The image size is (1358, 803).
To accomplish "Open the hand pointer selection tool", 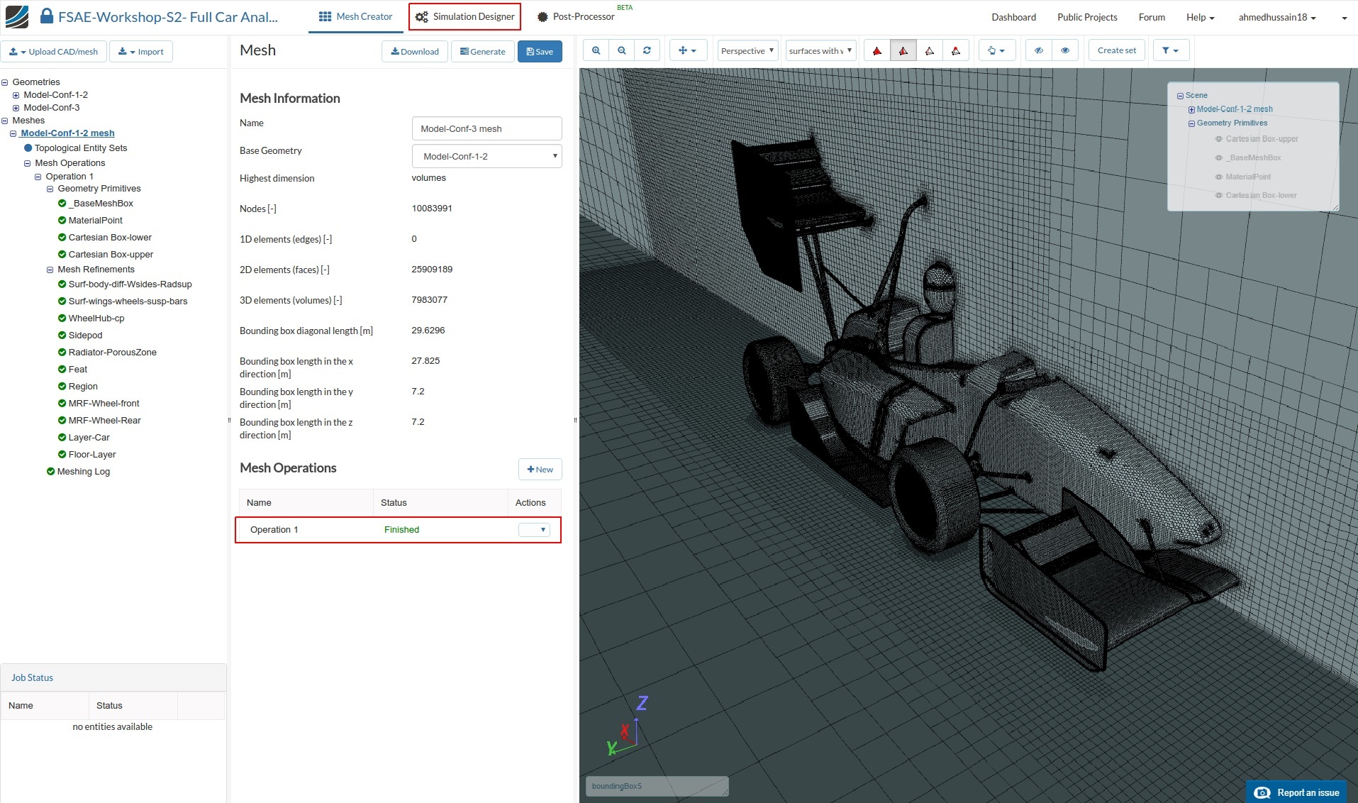I will pyautogui.click(x=996, y=51).
